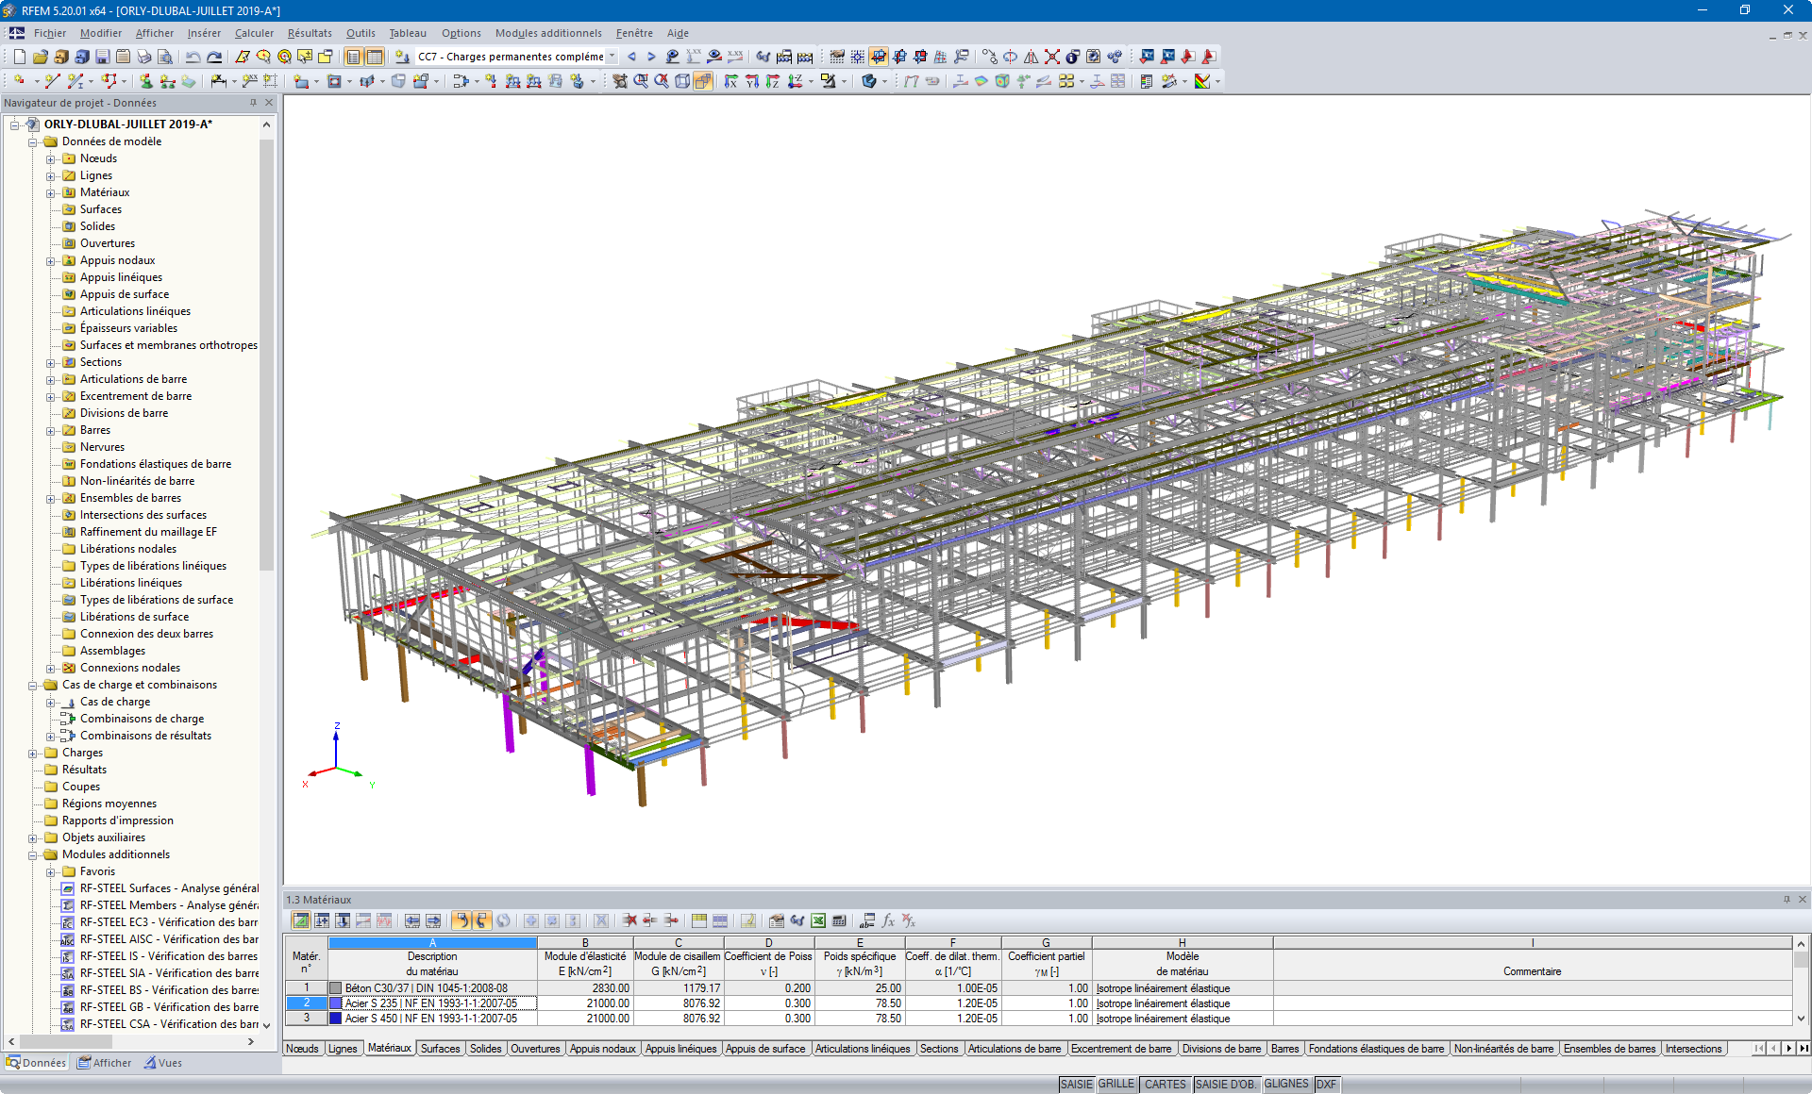Click the Save file toolbar icon

click(103, 57)
